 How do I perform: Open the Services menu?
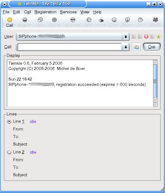(x=68, y=12)
